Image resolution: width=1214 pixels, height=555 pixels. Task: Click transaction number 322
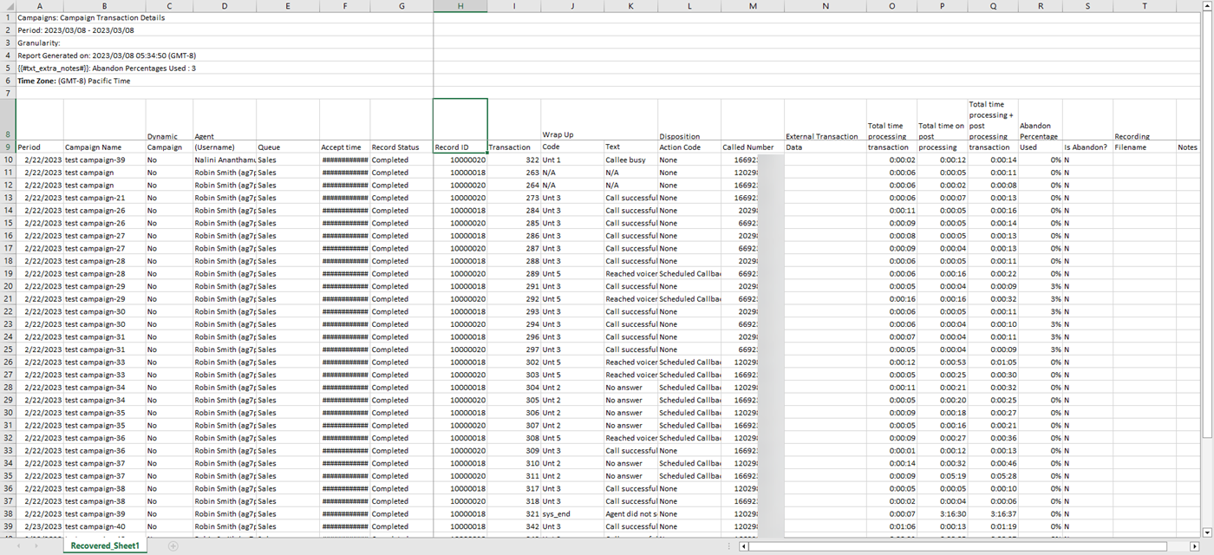(x=514, y=160)
